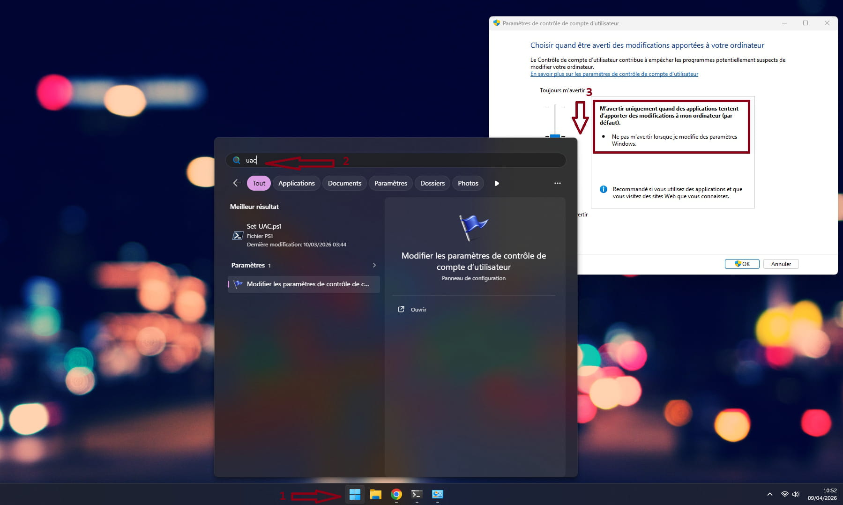Open the clock and date in taskbar
This screenshot has width=843, height=505.
822,494
